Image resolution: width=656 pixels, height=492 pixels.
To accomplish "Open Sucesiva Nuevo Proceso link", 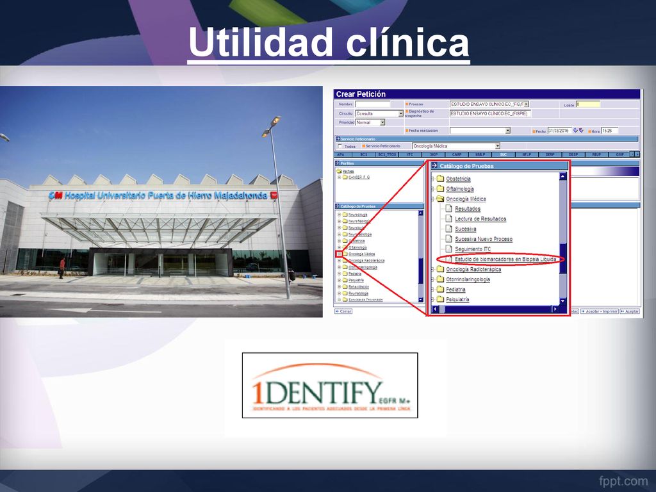I will 484,239.
